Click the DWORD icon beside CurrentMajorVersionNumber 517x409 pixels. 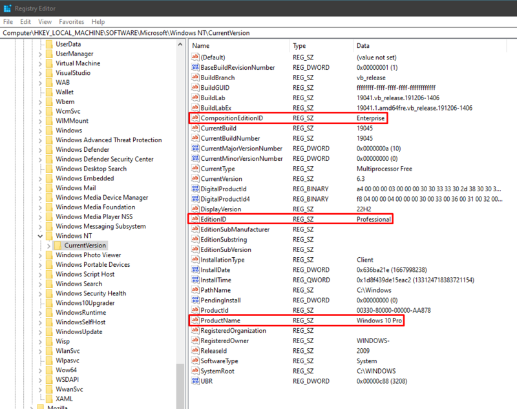(x=195, y=149)
